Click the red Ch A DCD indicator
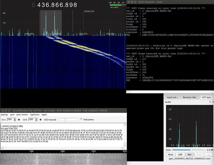 [x=19, y=119]
